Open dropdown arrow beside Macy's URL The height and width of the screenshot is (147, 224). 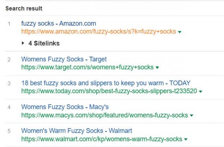[x=192, y=115]
